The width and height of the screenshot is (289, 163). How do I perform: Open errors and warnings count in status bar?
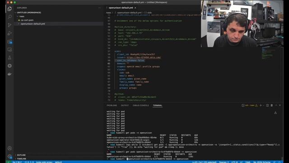tap(29, 162)
